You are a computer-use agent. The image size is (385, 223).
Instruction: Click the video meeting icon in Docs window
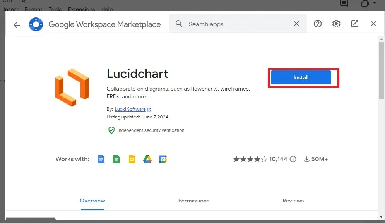click(365, 3)
